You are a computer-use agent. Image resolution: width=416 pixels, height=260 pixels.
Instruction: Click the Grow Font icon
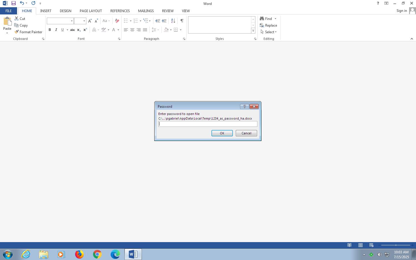90,21
